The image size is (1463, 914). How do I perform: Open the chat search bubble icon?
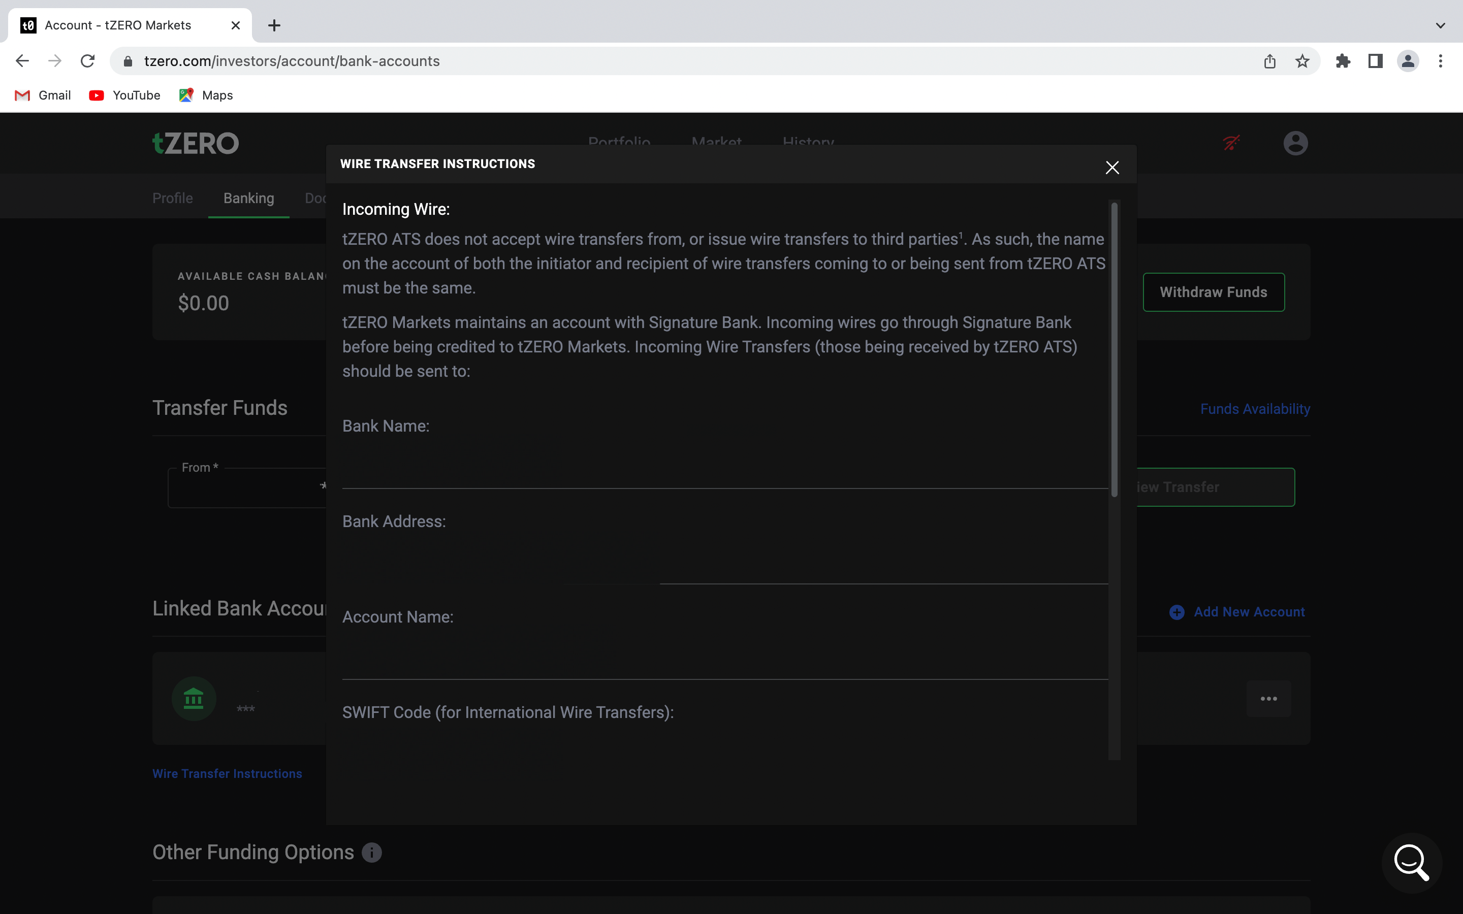(x=1411, y=862)
